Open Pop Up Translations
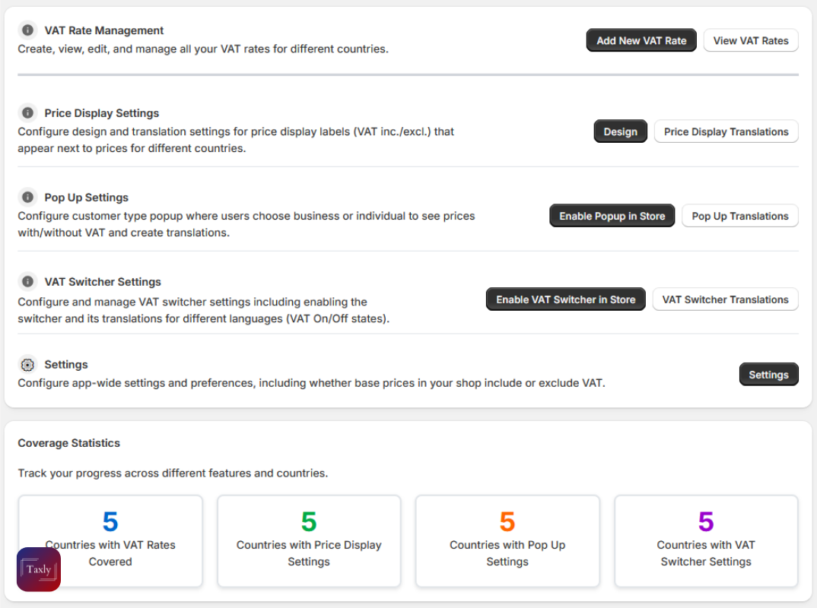Viewport: 817px width, 608px height. pyautogui.click(x=739, y=215)
